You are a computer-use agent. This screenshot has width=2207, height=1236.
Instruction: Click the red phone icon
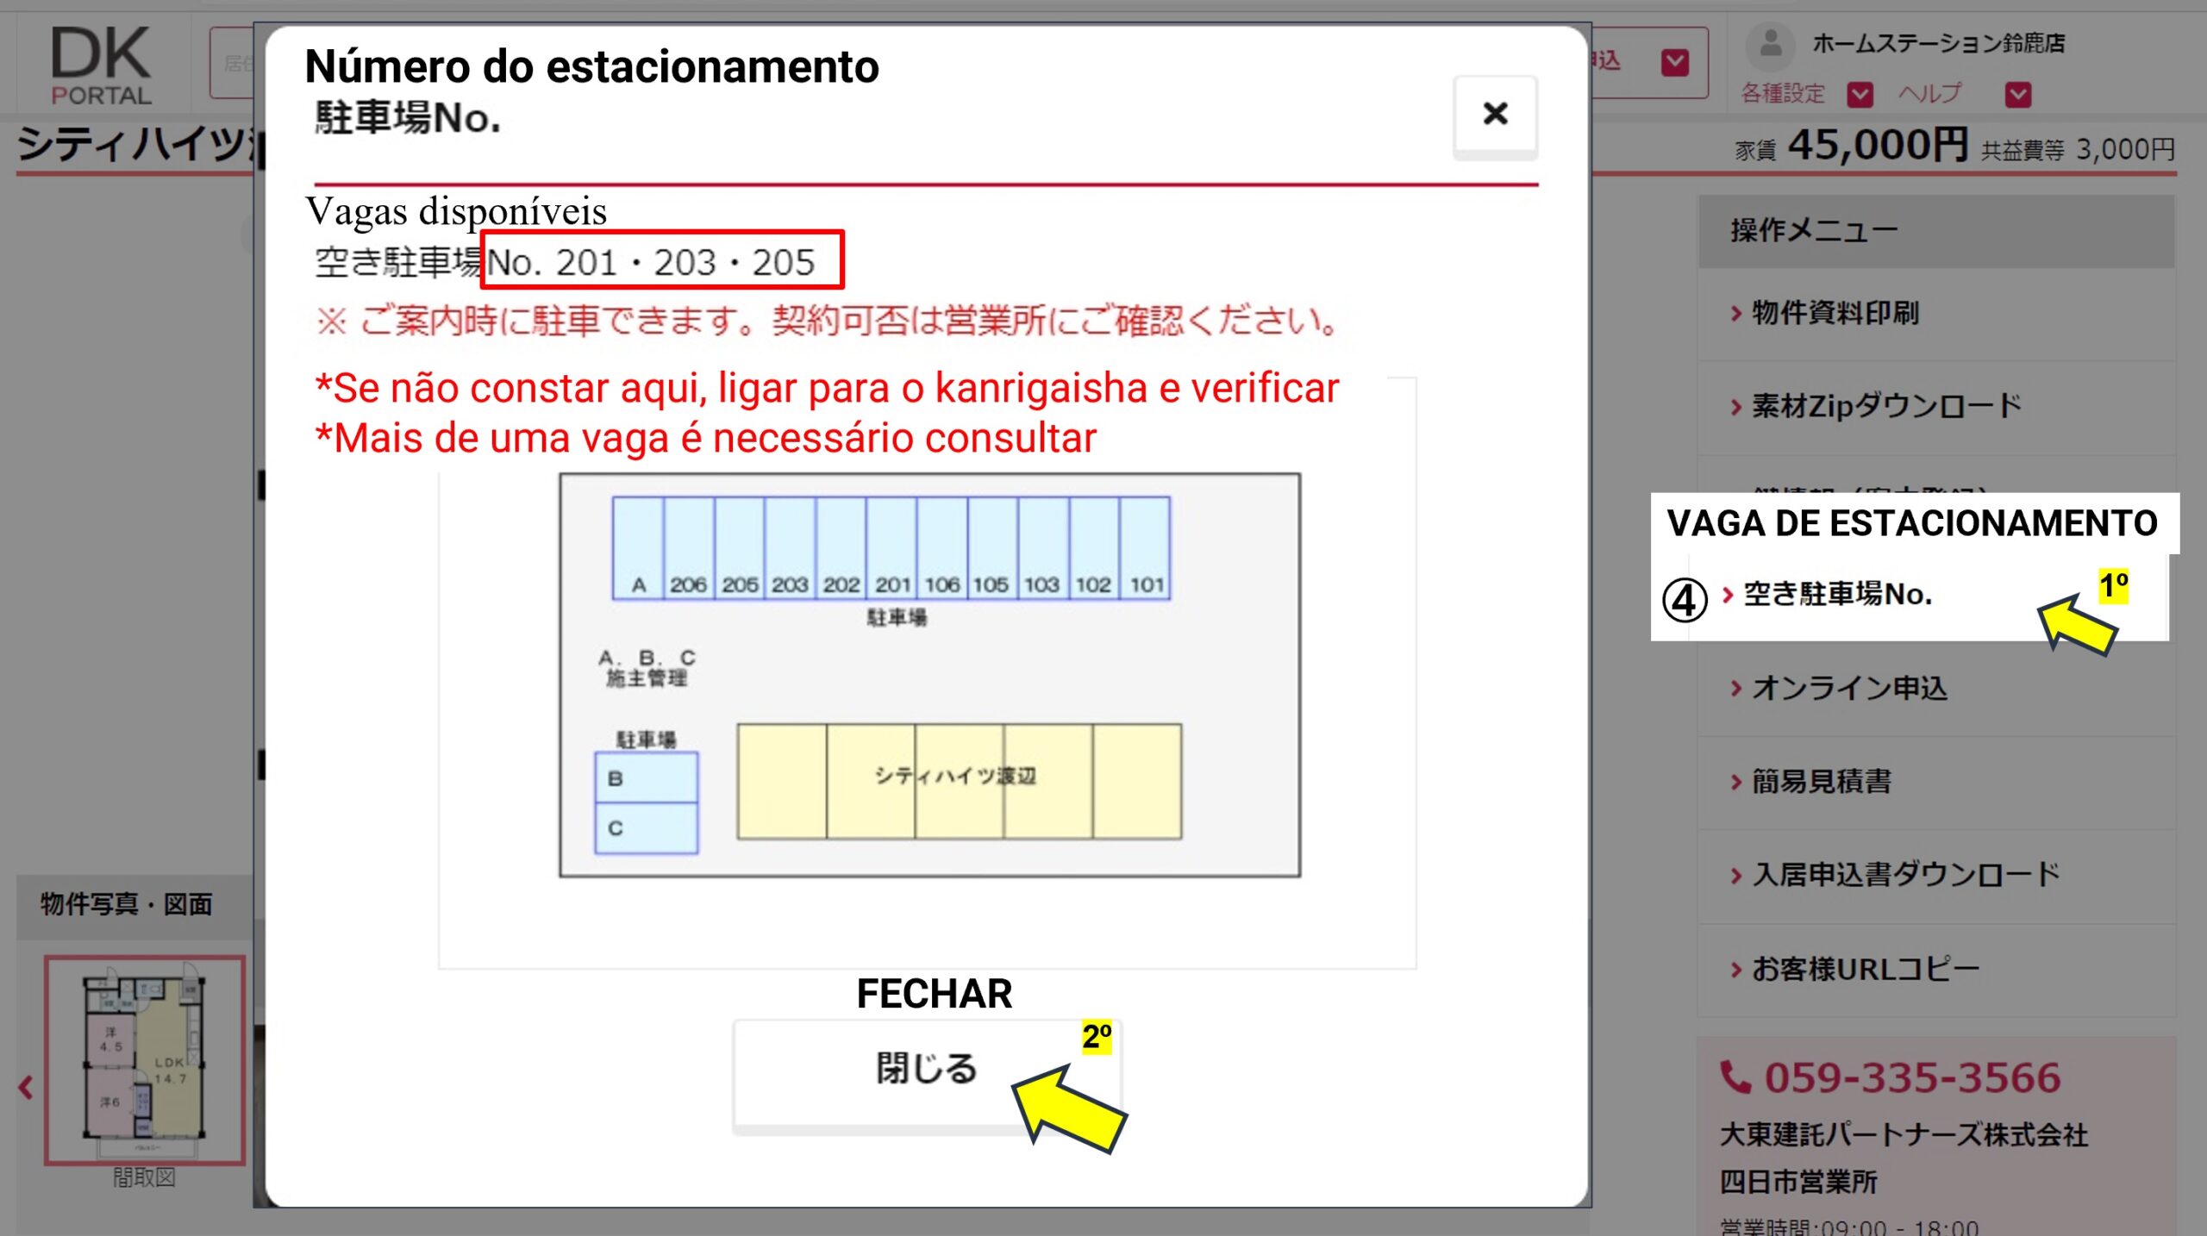(1735, 1077)
